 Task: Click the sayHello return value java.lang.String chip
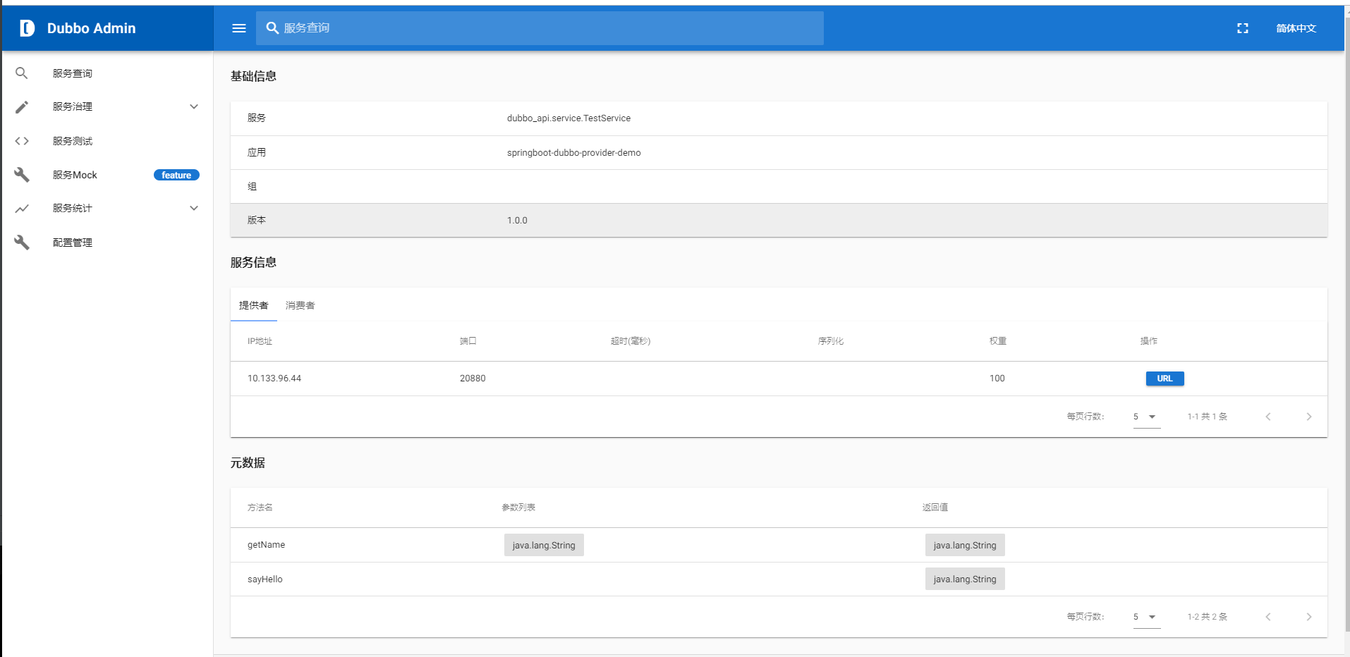[x=965, y=579]
